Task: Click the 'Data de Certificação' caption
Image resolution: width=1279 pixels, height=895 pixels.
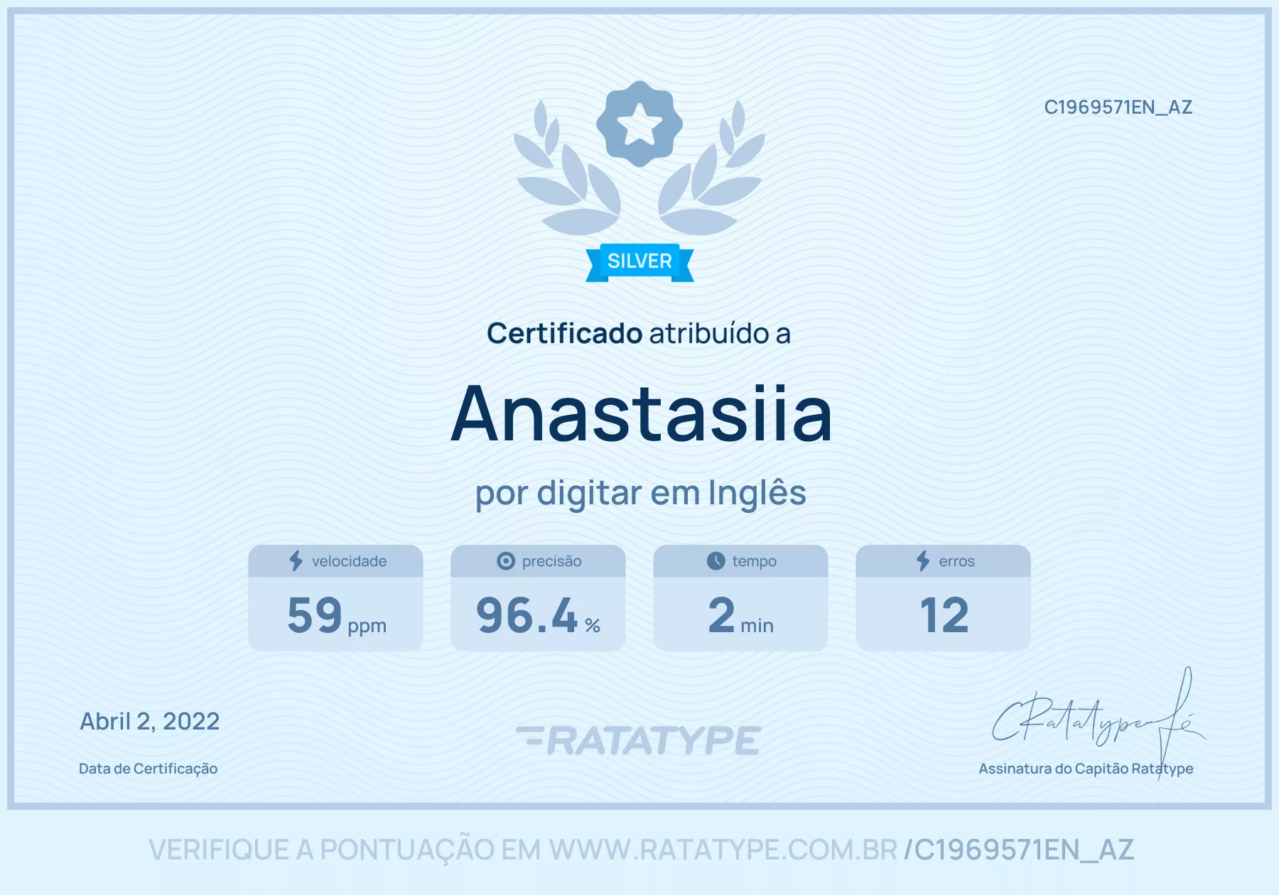Action: tap(148, 769)
